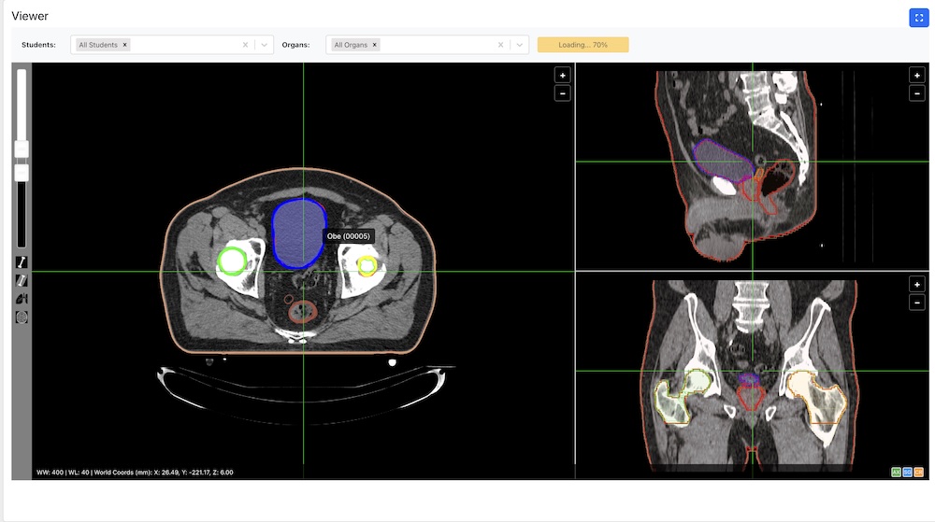Clear all selections in Students field
Image resolution: width=935 pixels, height=522 pixels.
point(245,45)
